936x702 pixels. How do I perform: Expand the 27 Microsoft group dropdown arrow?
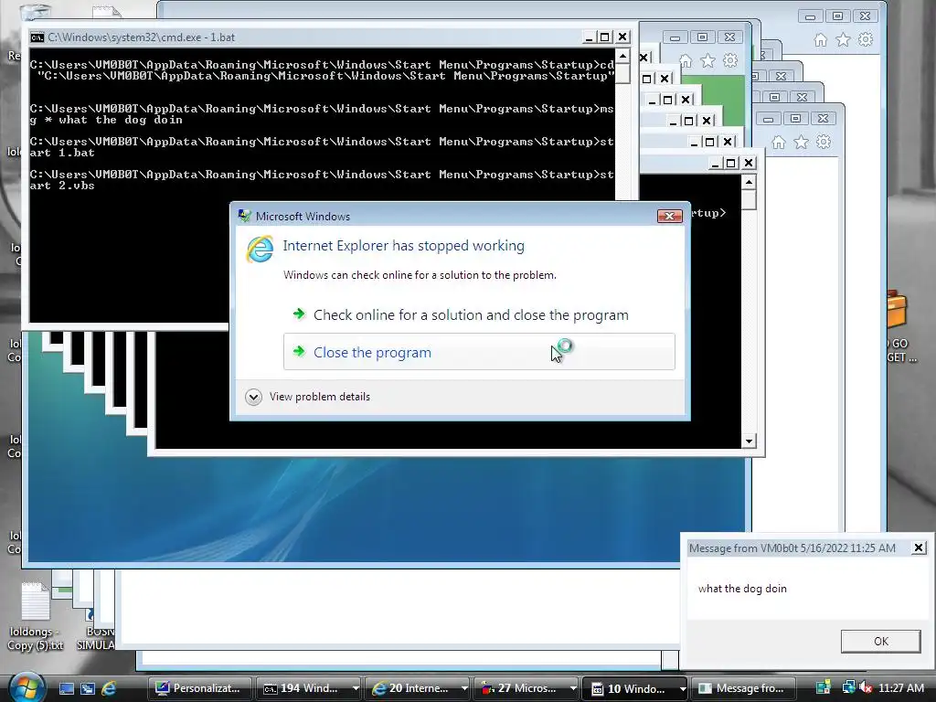[573, 688]
